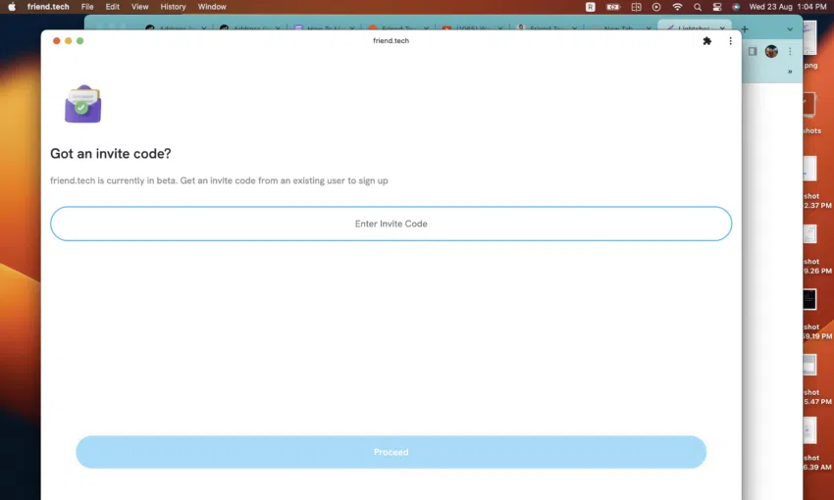834x500 pixels.
Task: Open the three-dot window menu
Action: coord(730,41)
